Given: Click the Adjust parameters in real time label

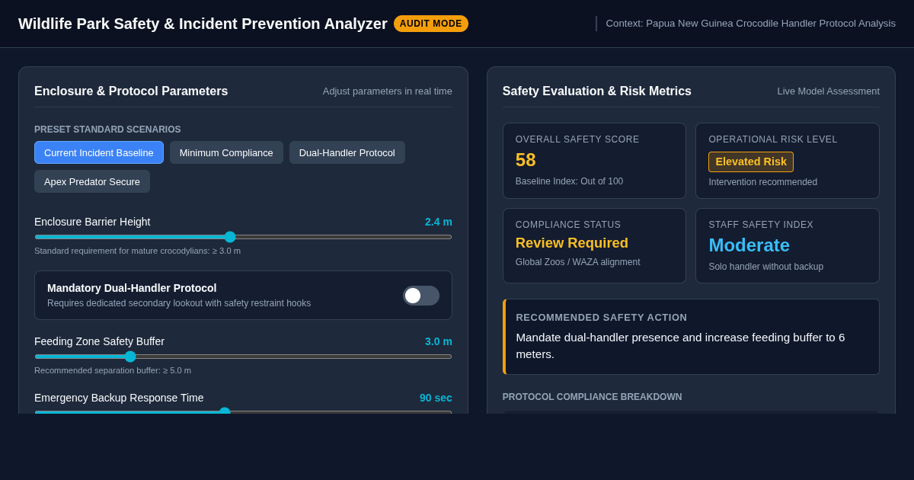Looking at the screenshot, I should point(387,91).
